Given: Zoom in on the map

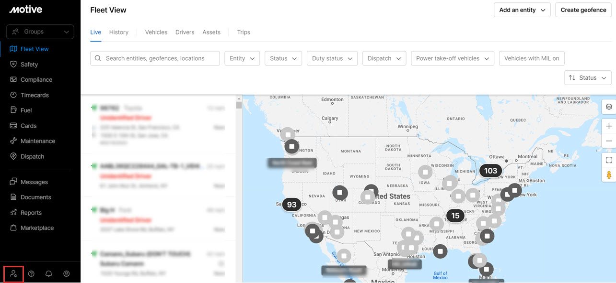Looking at the screenshot, I should pos(609,126).
